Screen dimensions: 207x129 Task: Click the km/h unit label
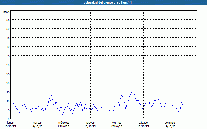[6, 12]
